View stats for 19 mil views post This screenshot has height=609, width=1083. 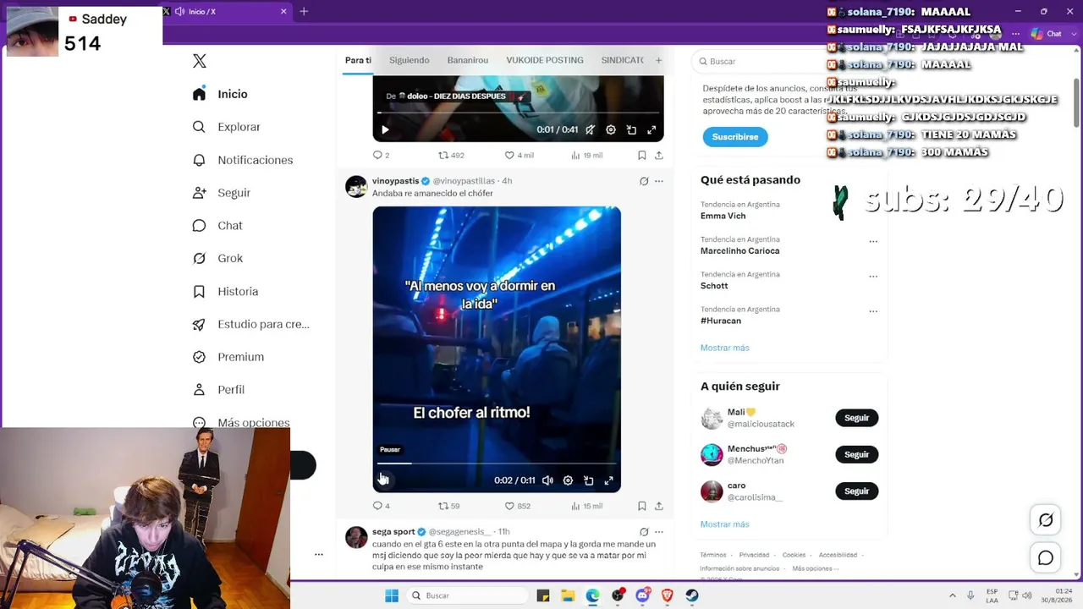[587, 156]
